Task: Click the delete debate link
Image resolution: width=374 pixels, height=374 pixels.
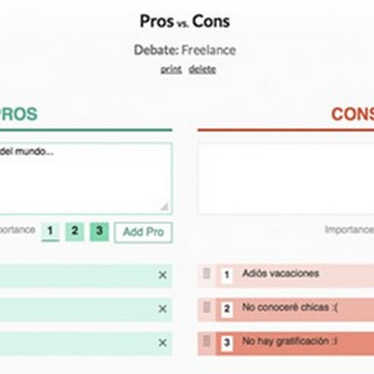Action: [202, 70]
